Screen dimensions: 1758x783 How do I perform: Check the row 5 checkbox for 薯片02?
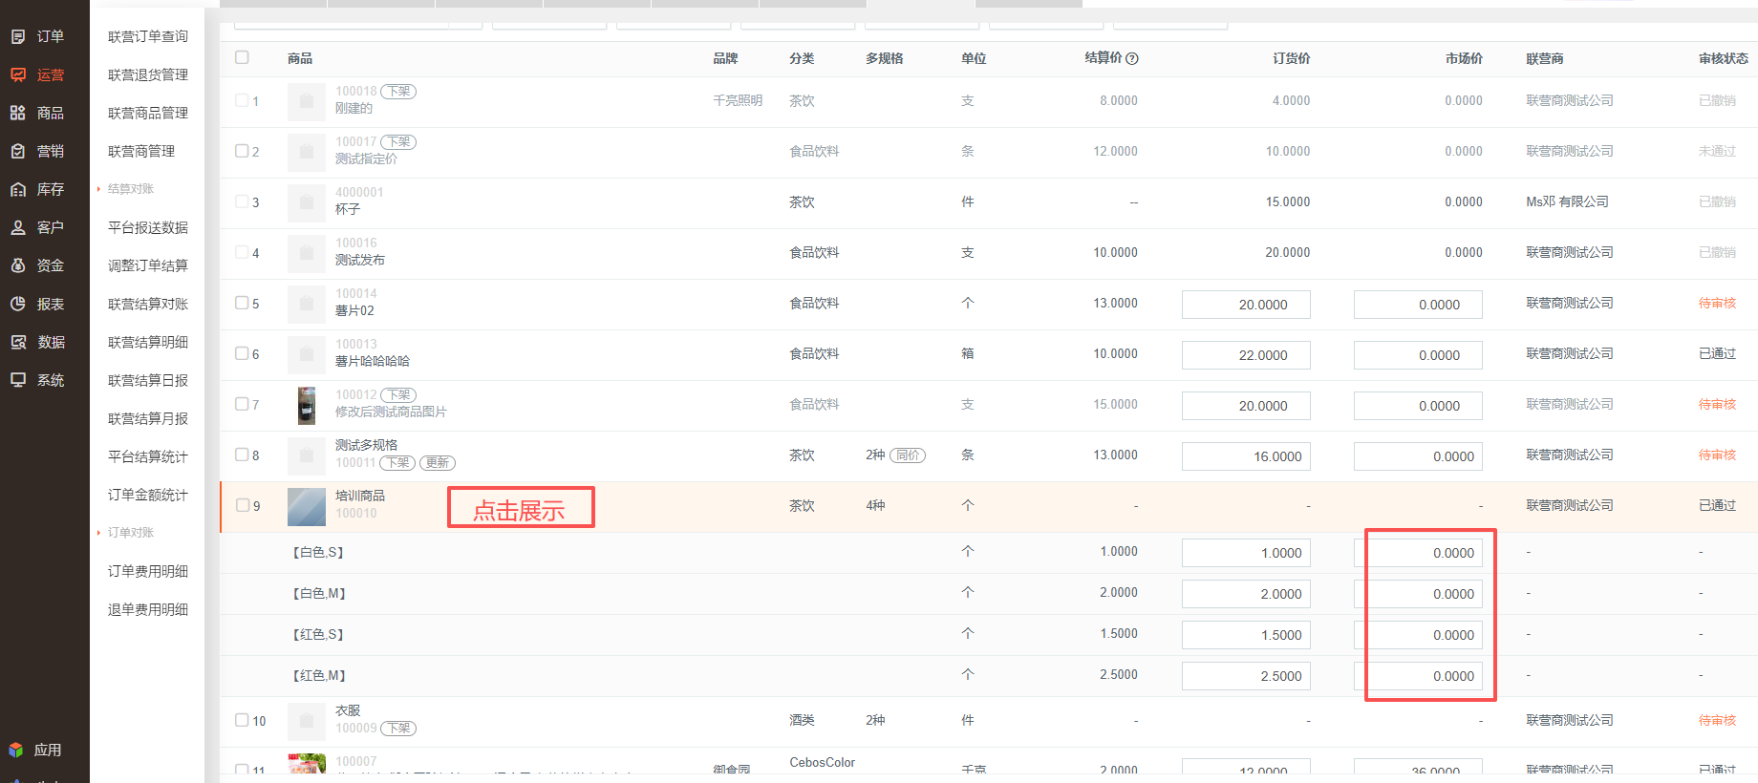[x=242, y=303]
